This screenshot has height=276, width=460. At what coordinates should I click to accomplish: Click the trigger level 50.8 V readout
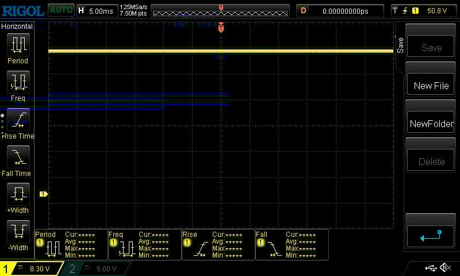[437, 11]
